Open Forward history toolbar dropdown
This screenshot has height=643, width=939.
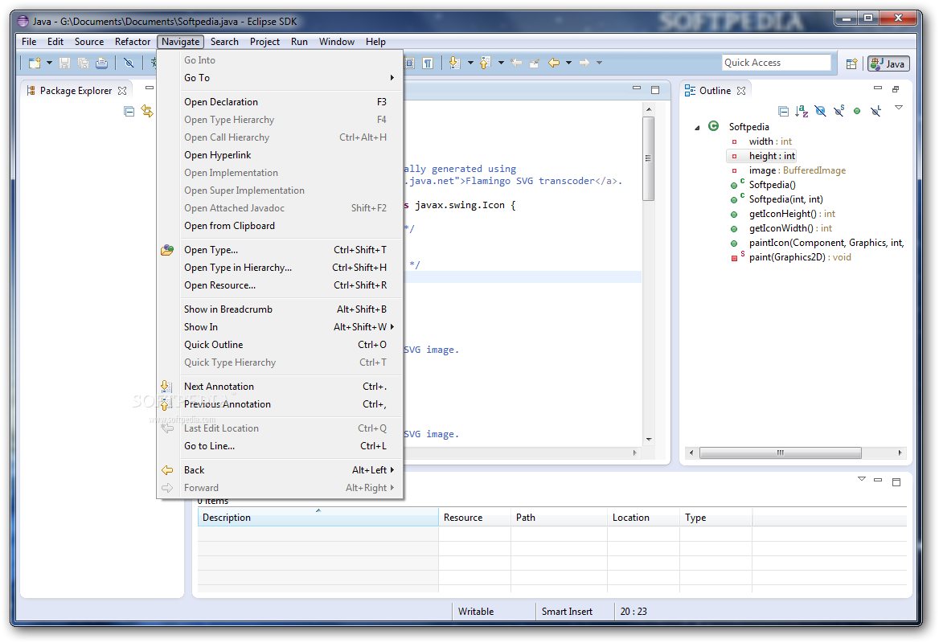[599, 63]
